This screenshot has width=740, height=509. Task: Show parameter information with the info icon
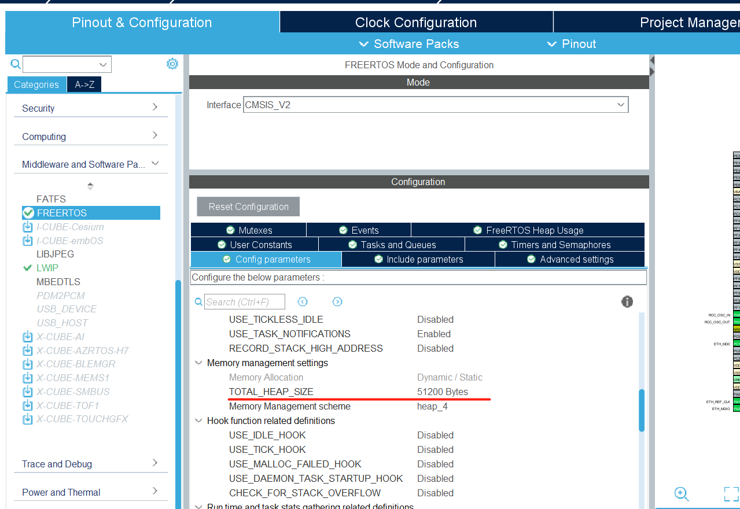[627, 301]
